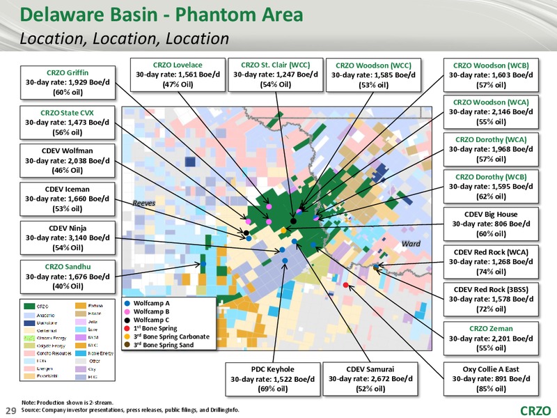The image size is (557, 418).
Task: Click the 'Source: Company investor presentations' footnote line
Action: (x=130, y=410)
